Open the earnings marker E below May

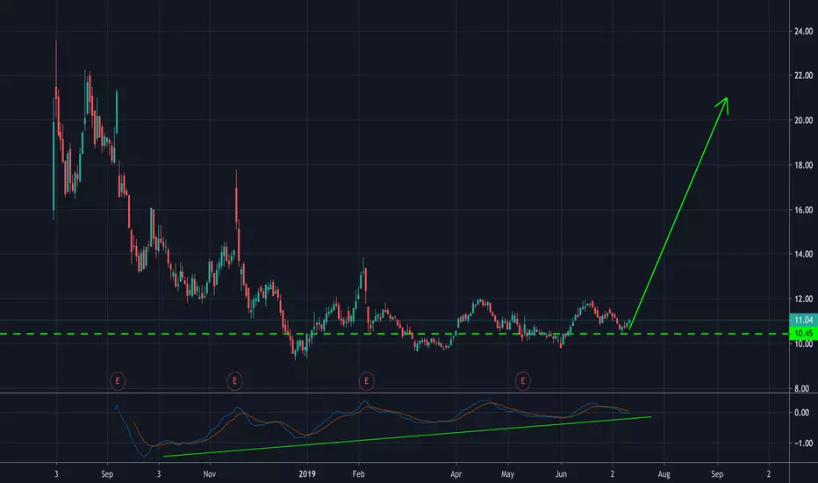(523, 380)
